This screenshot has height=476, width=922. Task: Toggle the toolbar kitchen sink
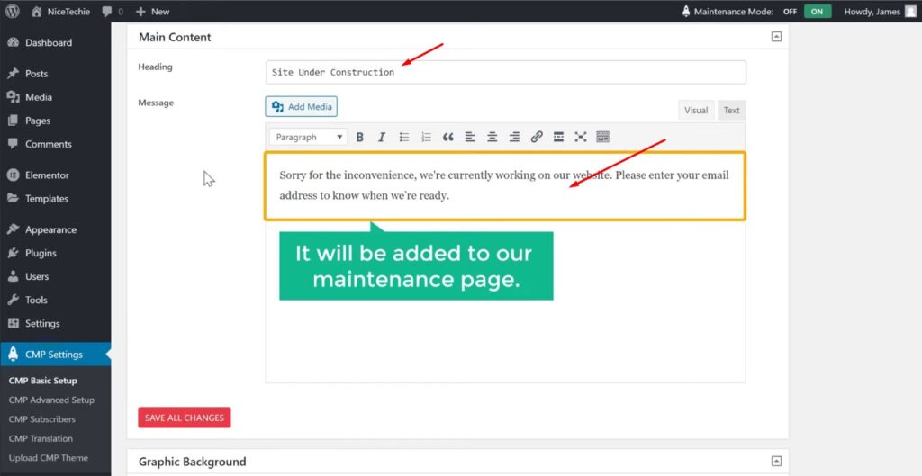coord(602,137)
